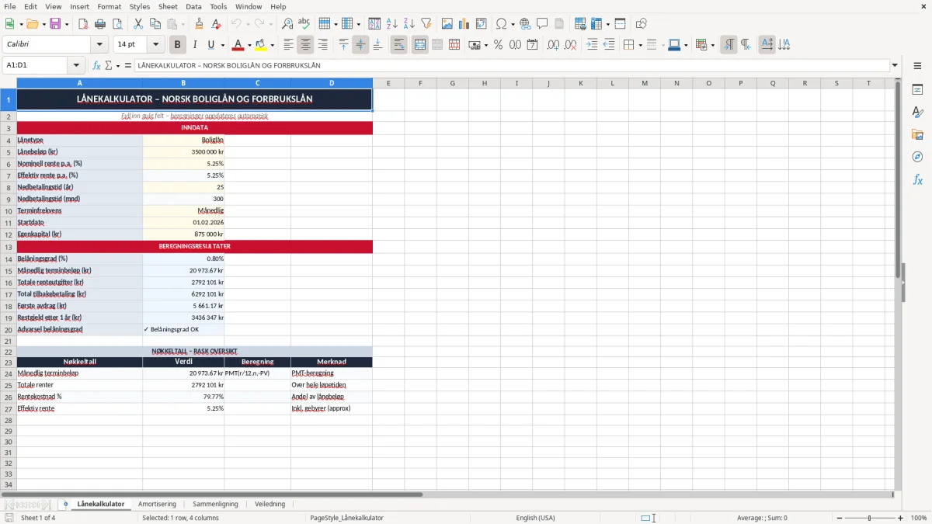Open the sidebar Navigator

(x=917, y=157)
